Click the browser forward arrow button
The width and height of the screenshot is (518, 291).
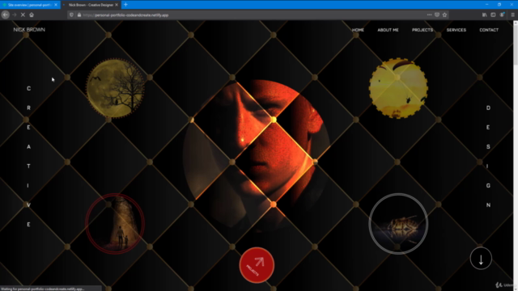tap(15, 15)
